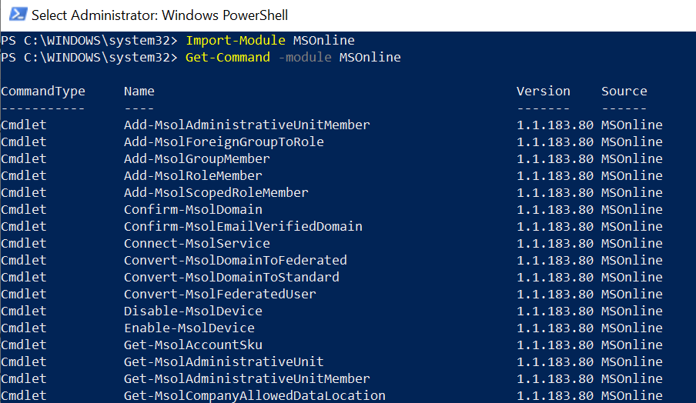696x403 pixels.
Task: Click the PowerShell icon in title bar
Action: 18,14
